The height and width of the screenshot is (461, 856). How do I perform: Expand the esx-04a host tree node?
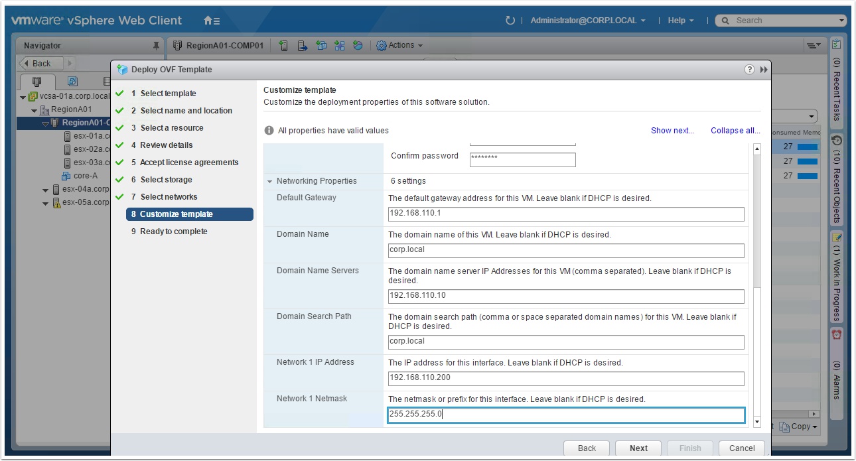(45, 190)
